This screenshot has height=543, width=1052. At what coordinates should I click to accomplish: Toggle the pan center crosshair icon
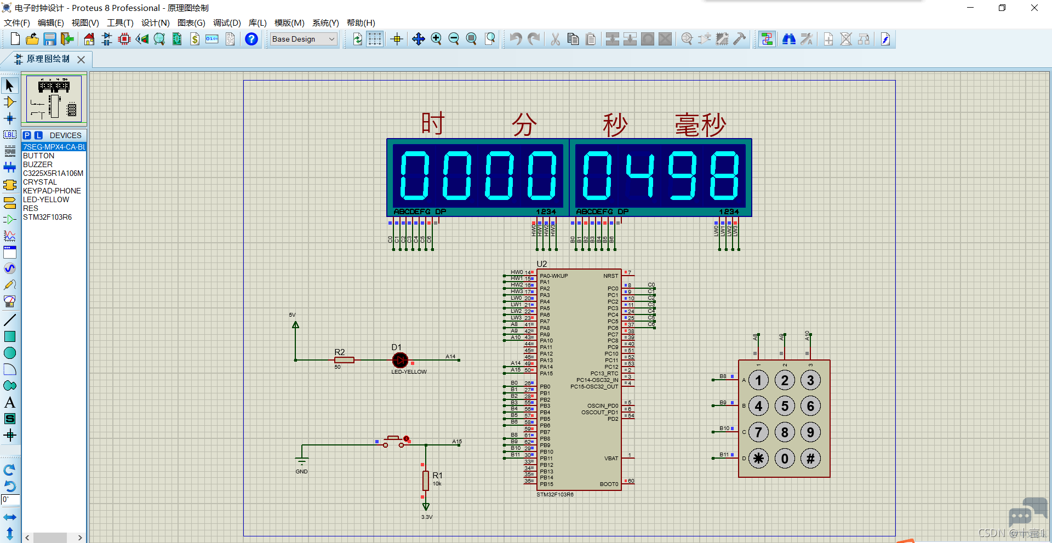[x=397, y=39]
